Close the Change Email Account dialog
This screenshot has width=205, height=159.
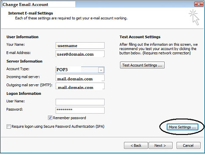click(x=199, y=4)
